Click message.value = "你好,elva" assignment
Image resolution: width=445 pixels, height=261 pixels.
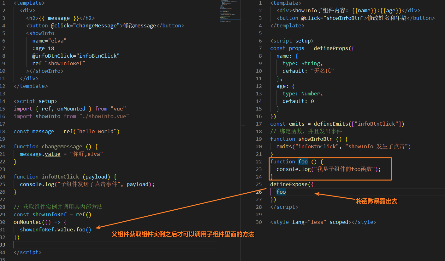click(x=61, y=154)
